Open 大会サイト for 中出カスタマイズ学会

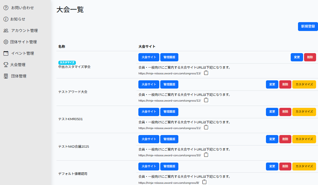pyautogui.click(x=149, y=57)
